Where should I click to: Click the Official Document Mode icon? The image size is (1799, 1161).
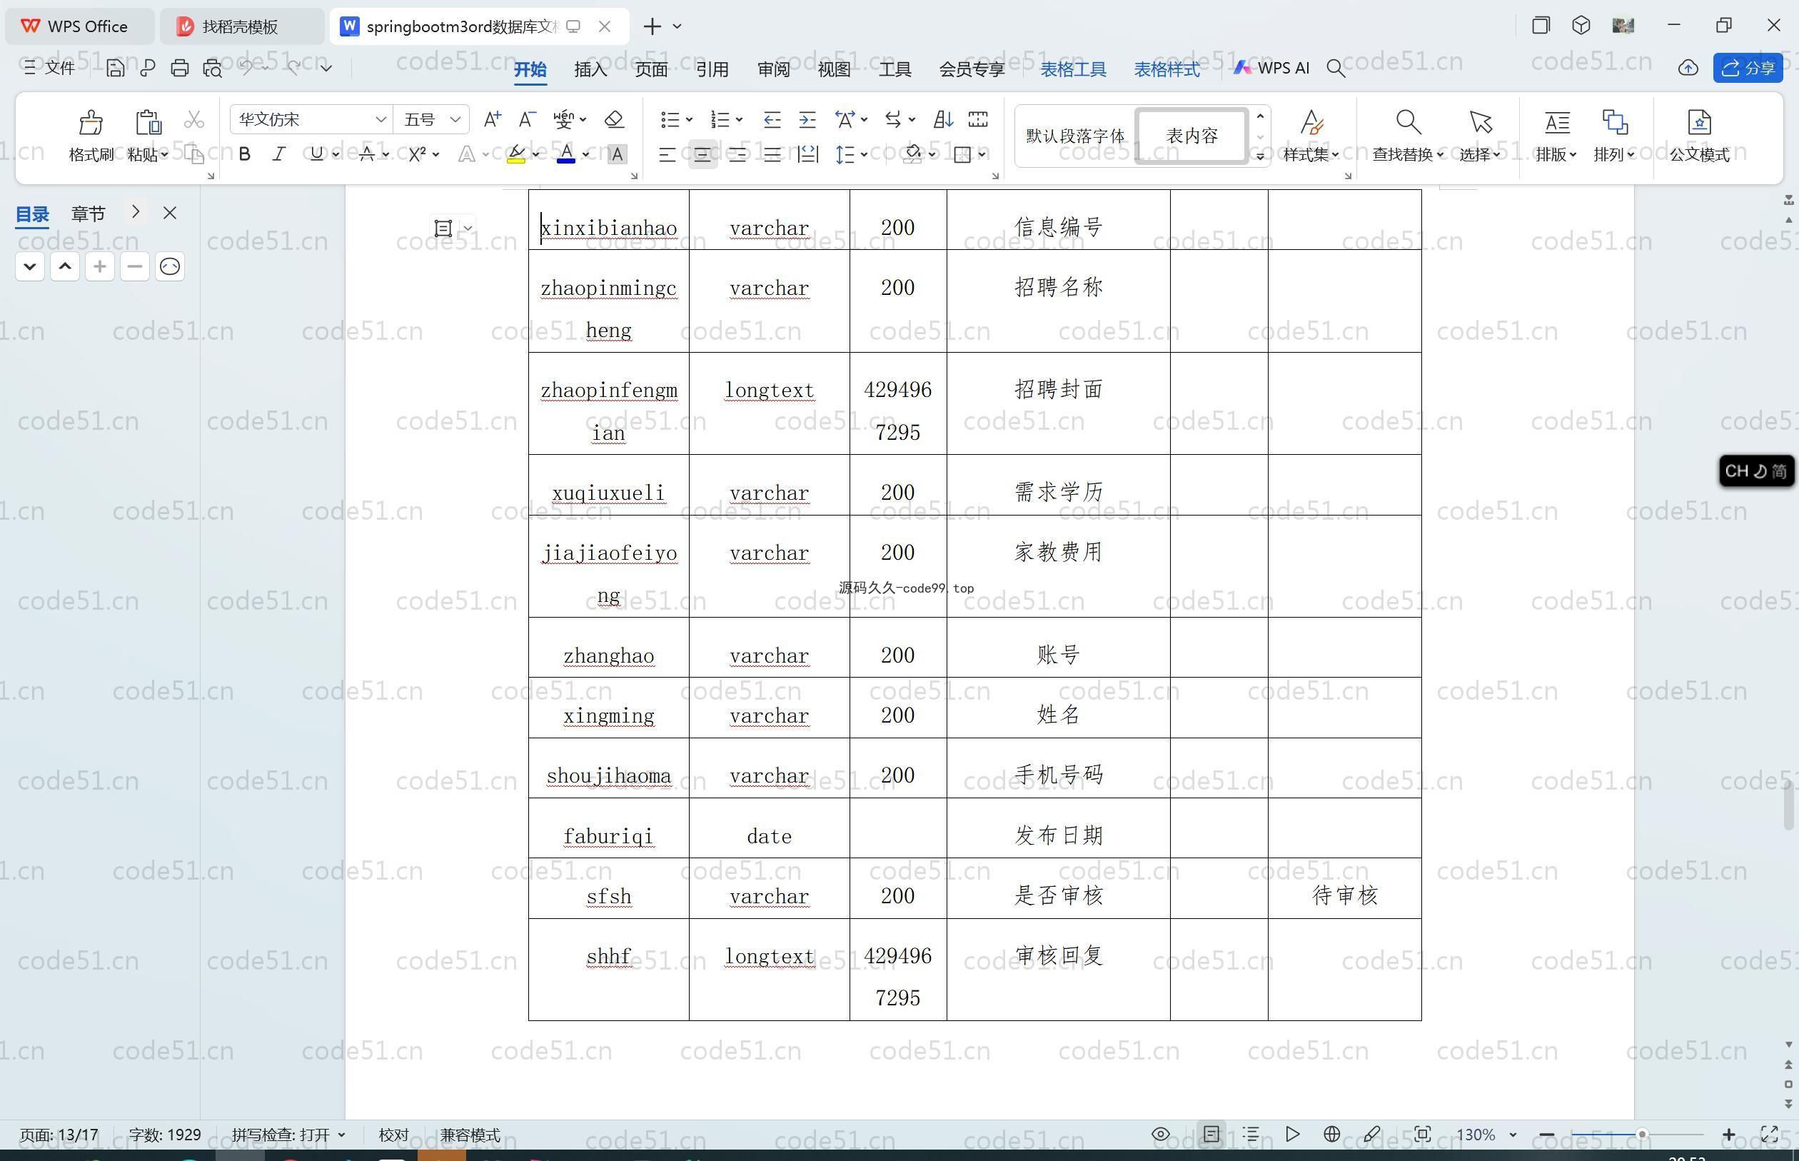(1699, 121)
